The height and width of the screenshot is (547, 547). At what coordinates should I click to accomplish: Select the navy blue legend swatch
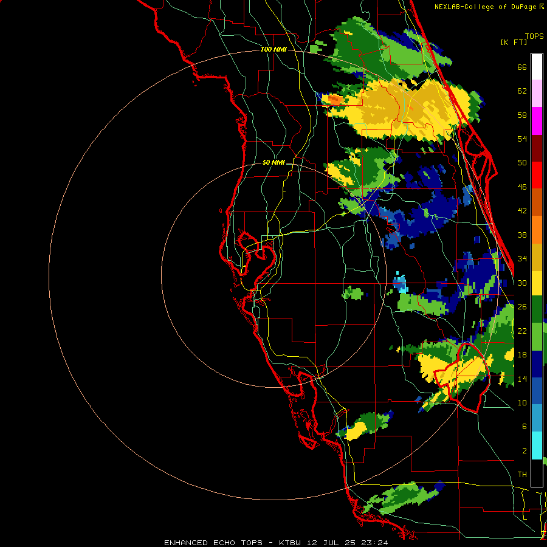pos(537,364)
